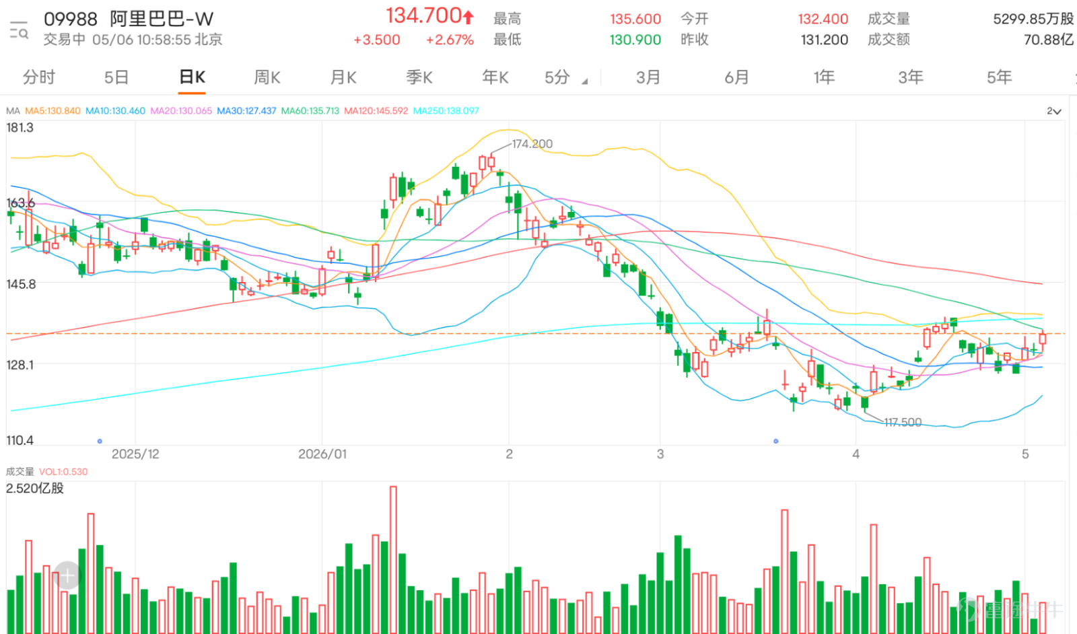Viewport: 1077px width, 634px height.
Task: Click the event dot near 2025/12 axis
Action: pos(100,442)
